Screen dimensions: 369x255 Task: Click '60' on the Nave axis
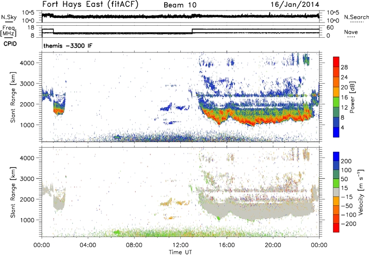[330, 28]
